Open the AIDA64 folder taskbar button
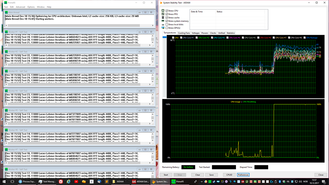The width and height of the screenshot is (329, 185). click(x=121, y=181)
